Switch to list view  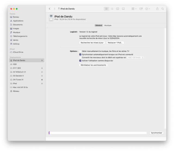point(112,9)
